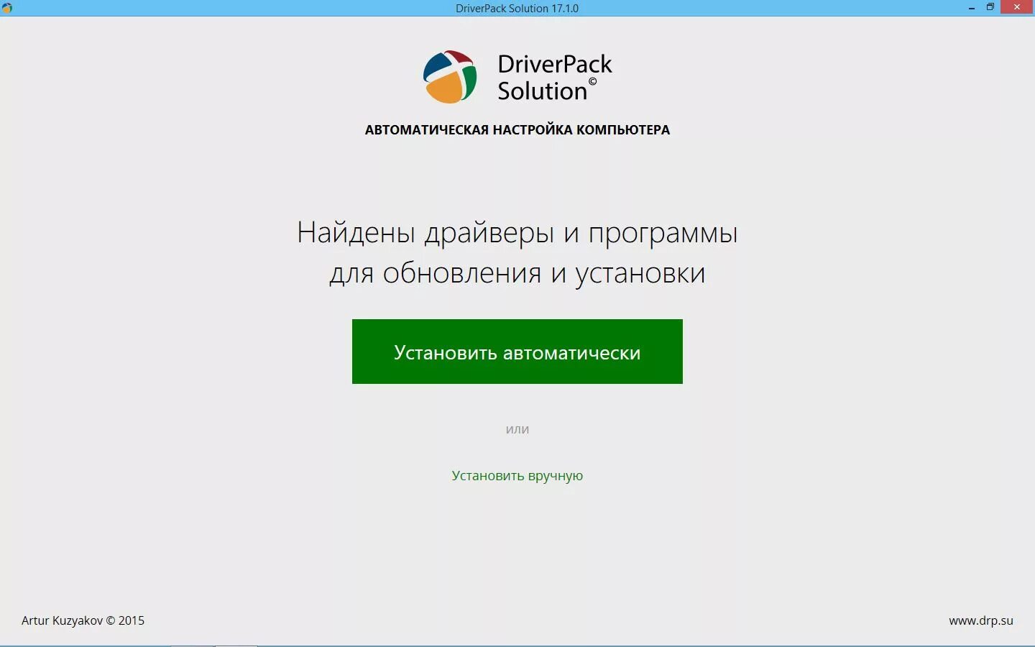1035x647 pixels.
Task: Restore down the DriverPack window
Action: [x=990, y=7]
